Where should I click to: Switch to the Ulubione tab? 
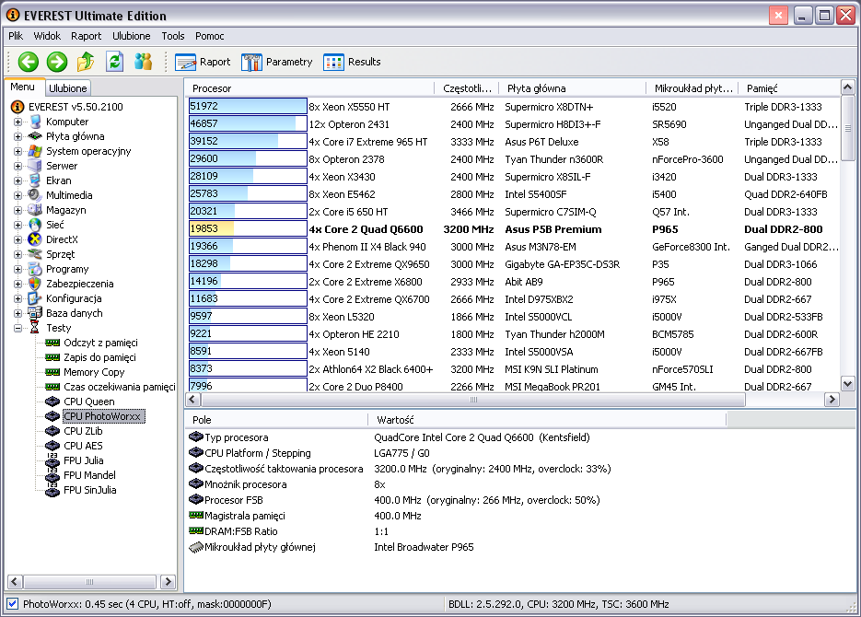coord(68,88)
